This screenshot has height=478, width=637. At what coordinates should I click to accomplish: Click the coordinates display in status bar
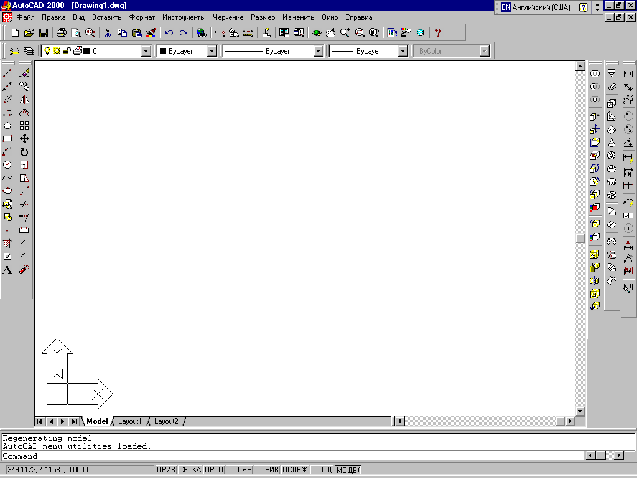80,470
